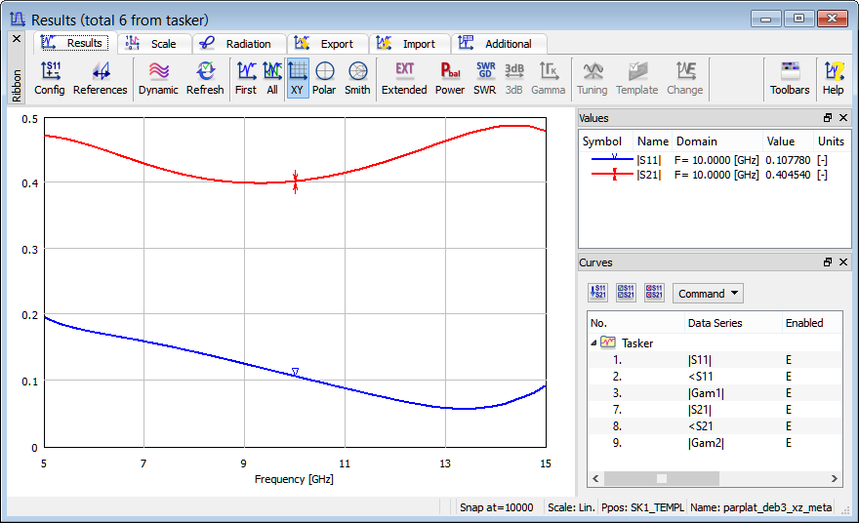Close the Ribbon side panel

[x=17, y=38]
